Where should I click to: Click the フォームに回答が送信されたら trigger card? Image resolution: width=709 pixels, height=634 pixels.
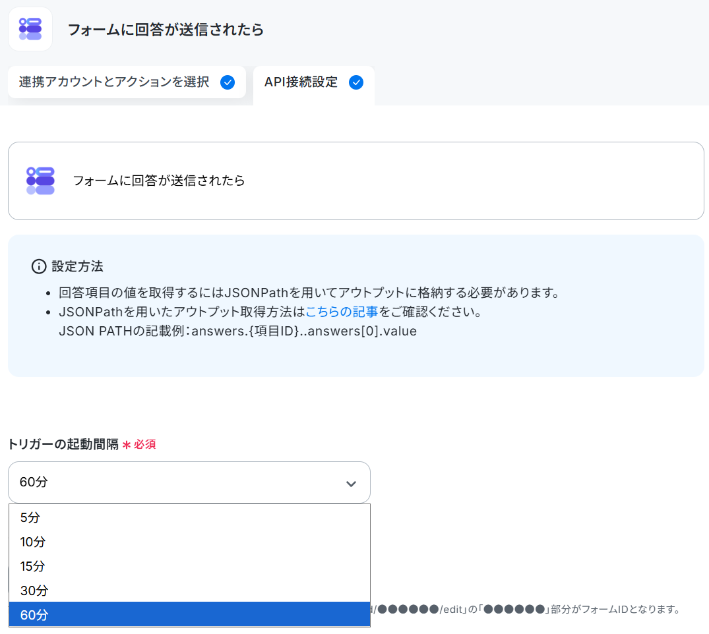tap(356, 181)
